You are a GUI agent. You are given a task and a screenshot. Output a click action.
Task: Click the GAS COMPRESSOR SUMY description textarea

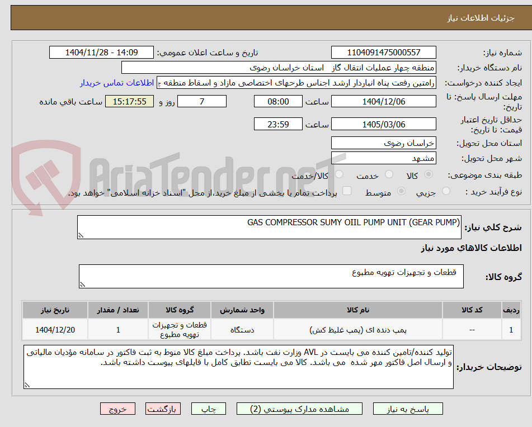pos(269,227)
